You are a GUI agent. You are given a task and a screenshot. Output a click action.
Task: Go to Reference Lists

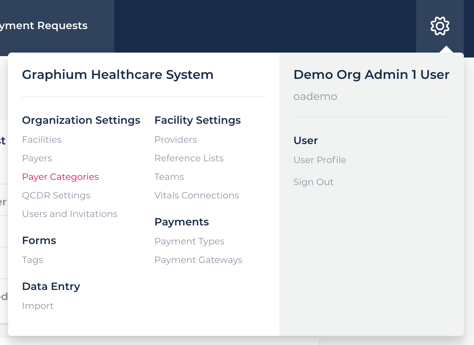pos(189,158)
